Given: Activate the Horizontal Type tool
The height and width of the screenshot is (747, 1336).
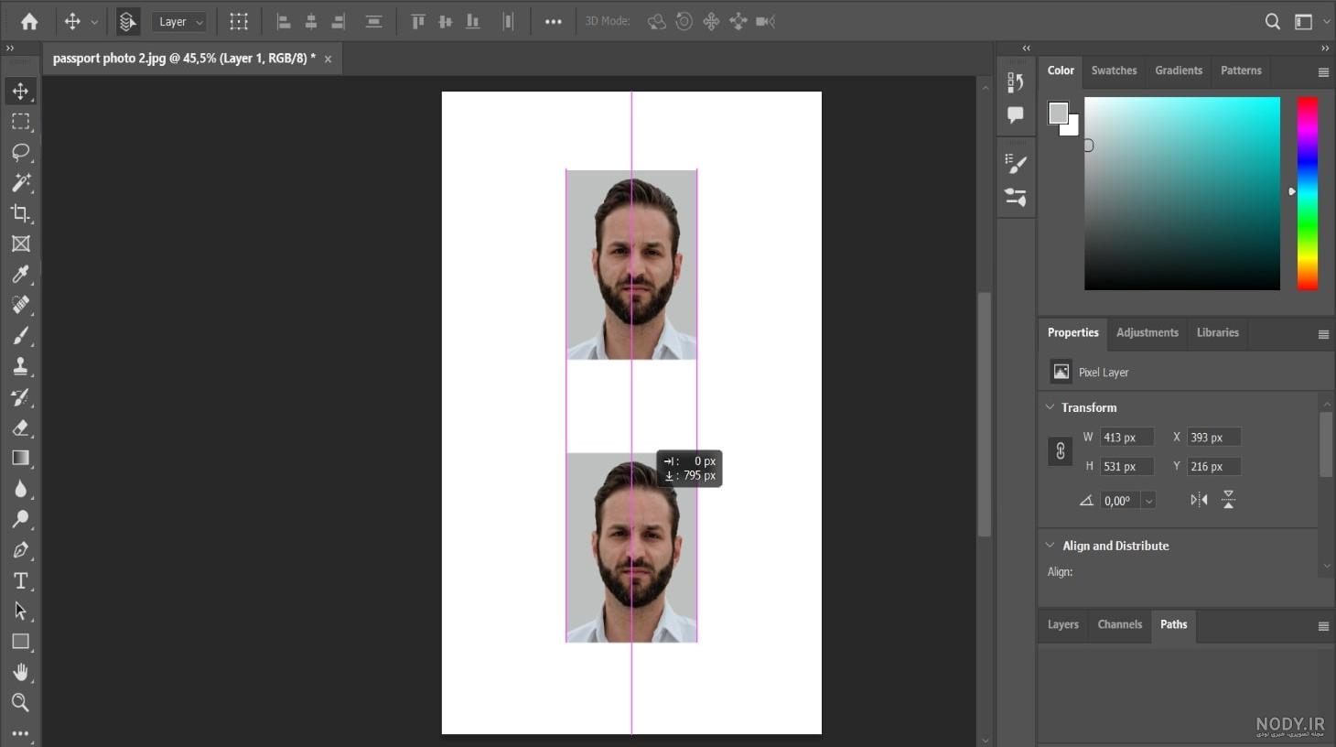Looking at the screenshot, I should (x=20, y=580).
